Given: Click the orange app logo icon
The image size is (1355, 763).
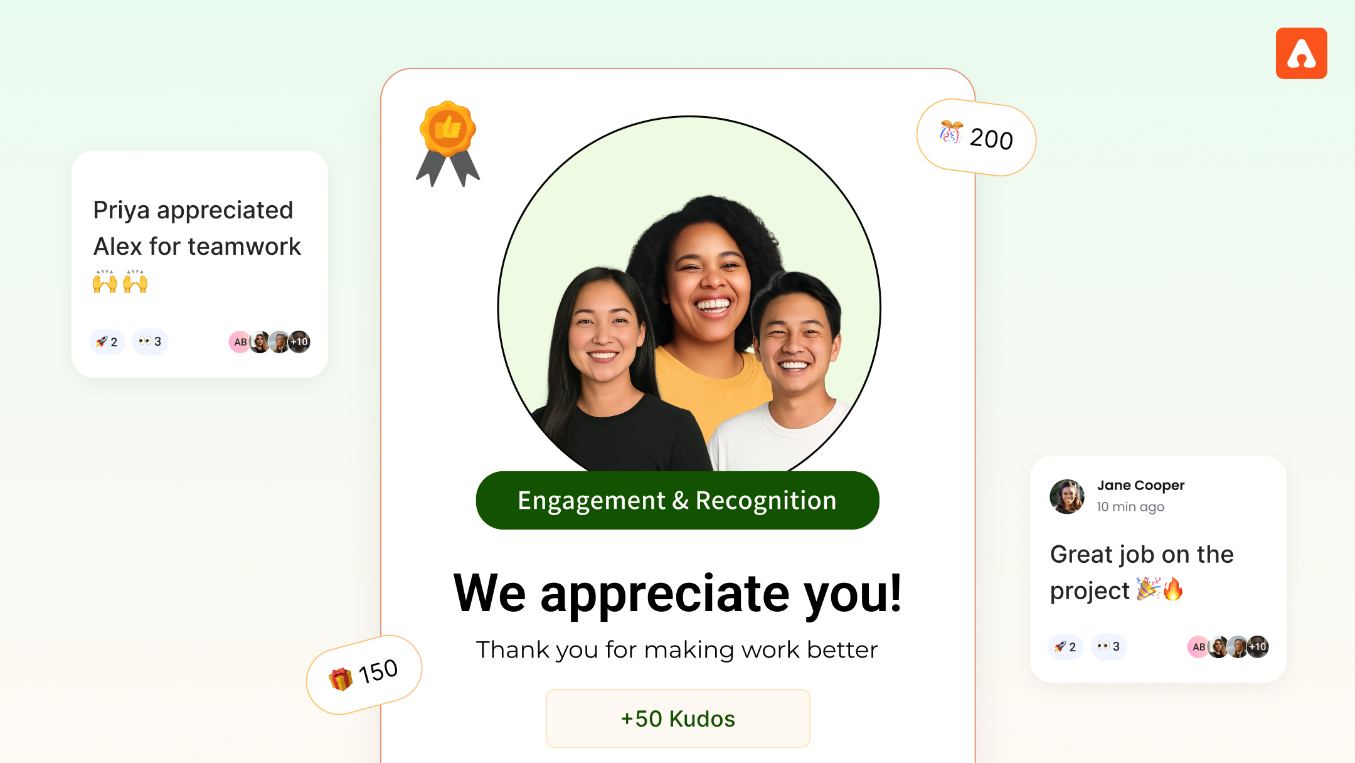Looking at the screenshot, I should tap(1301, 53).
